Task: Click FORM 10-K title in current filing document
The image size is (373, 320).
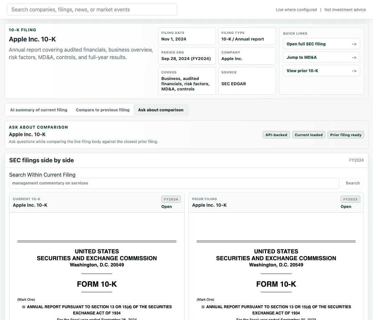Action: 97,284
